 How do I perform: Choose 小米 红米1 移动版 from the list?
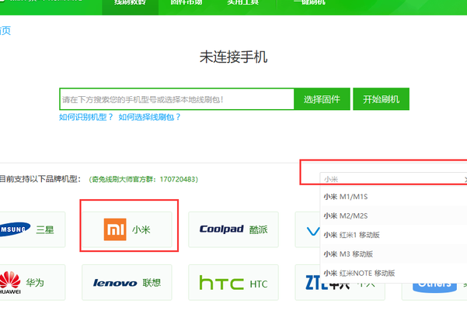click(x=393, y=235)
